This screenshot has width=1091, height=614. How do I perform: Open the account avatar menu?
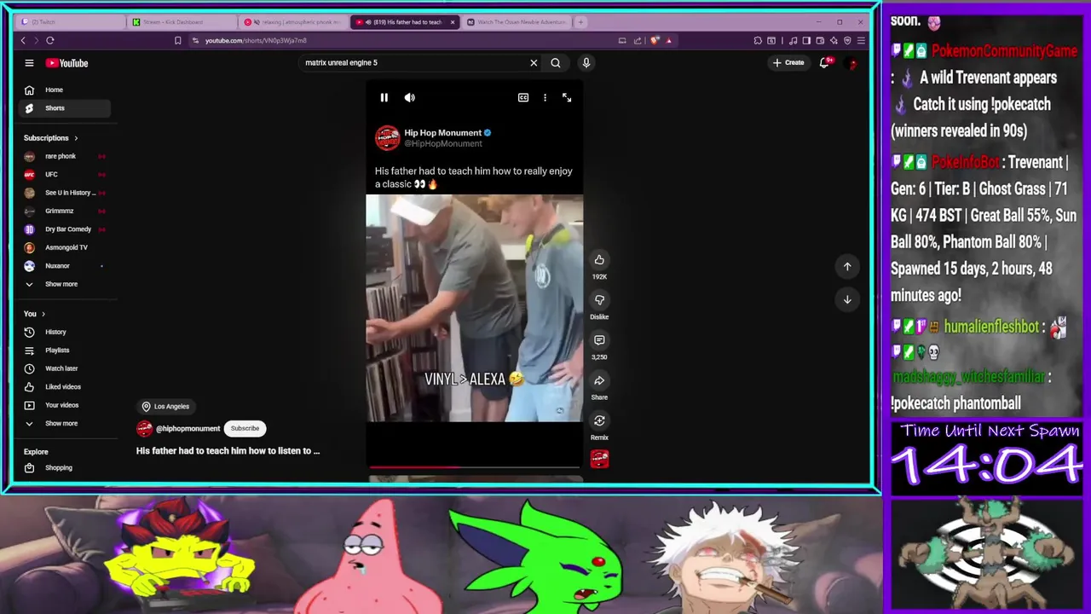click(x=851, y=62)
